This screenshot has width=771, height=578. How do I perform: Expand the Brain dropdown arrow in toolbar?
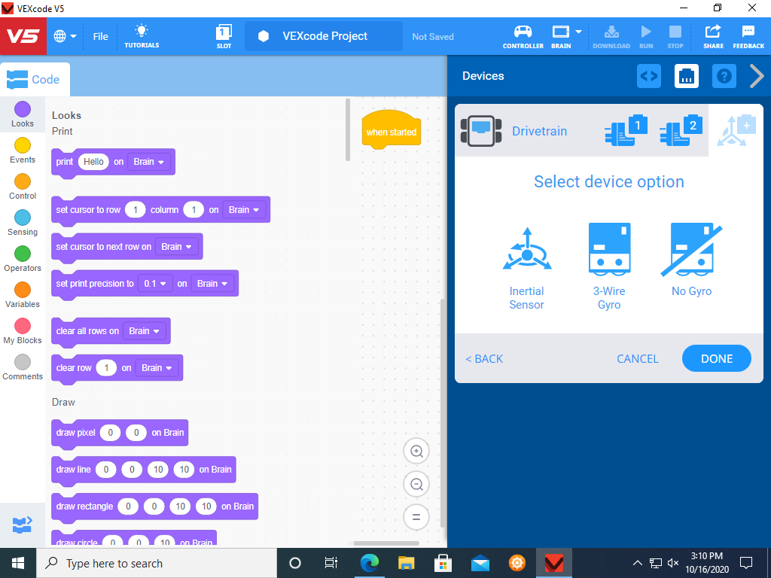coord(578,32)
